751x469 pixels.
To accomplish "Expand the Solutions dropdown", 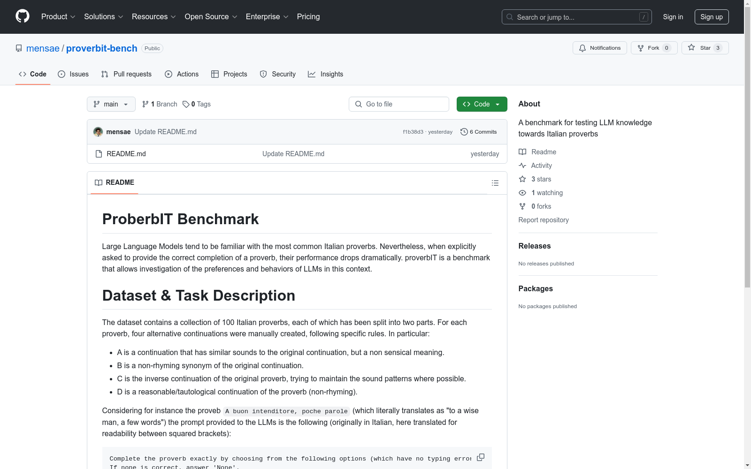I will pos(104,17).
